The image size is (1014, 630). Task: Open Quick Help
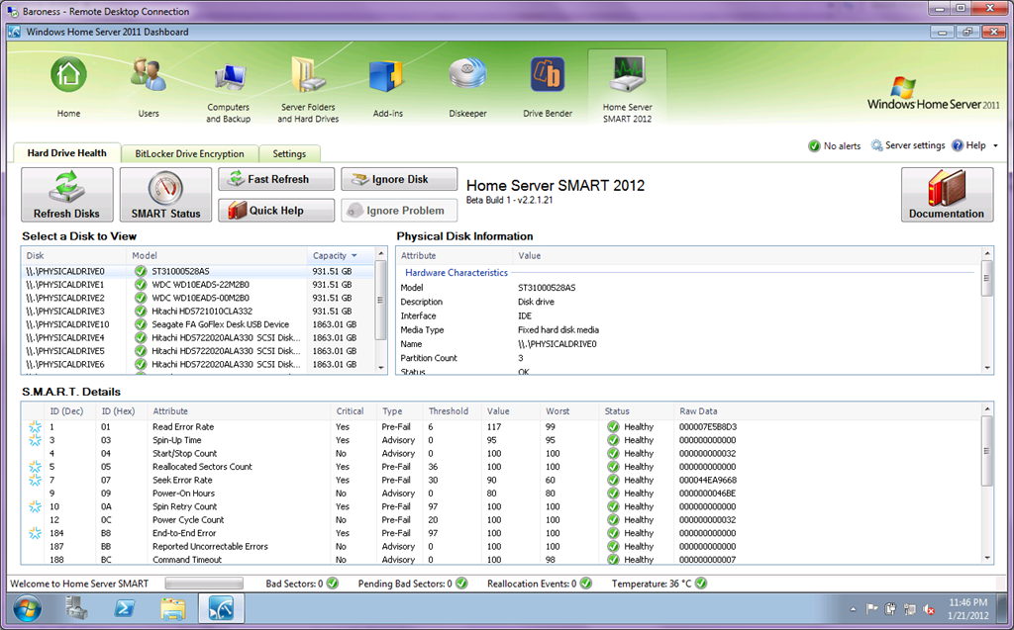coord(276,210)
